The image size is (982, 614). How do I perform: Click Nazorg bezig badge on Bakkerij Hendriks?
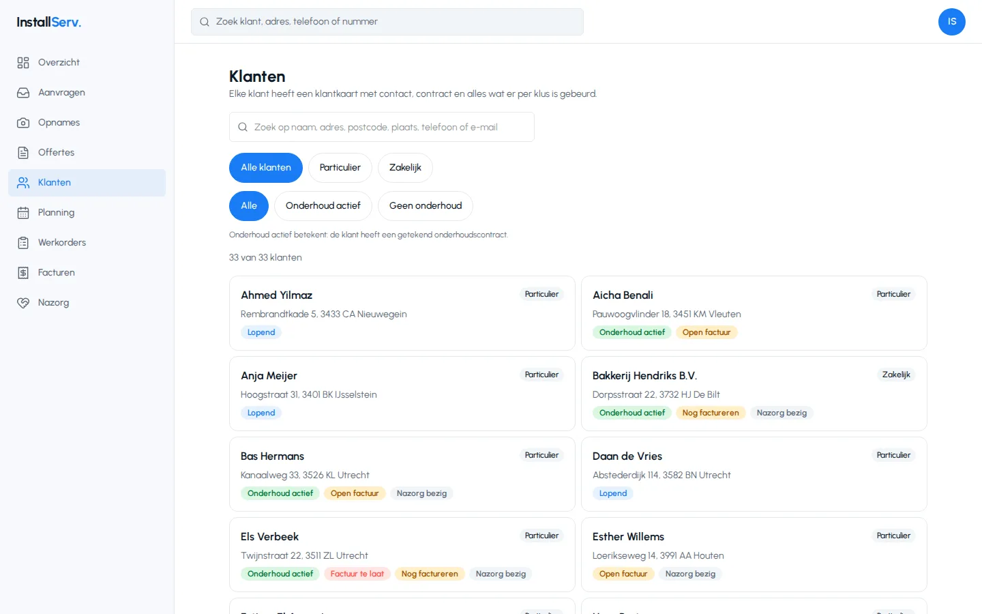pyautogui.click(x=782, y=413)
